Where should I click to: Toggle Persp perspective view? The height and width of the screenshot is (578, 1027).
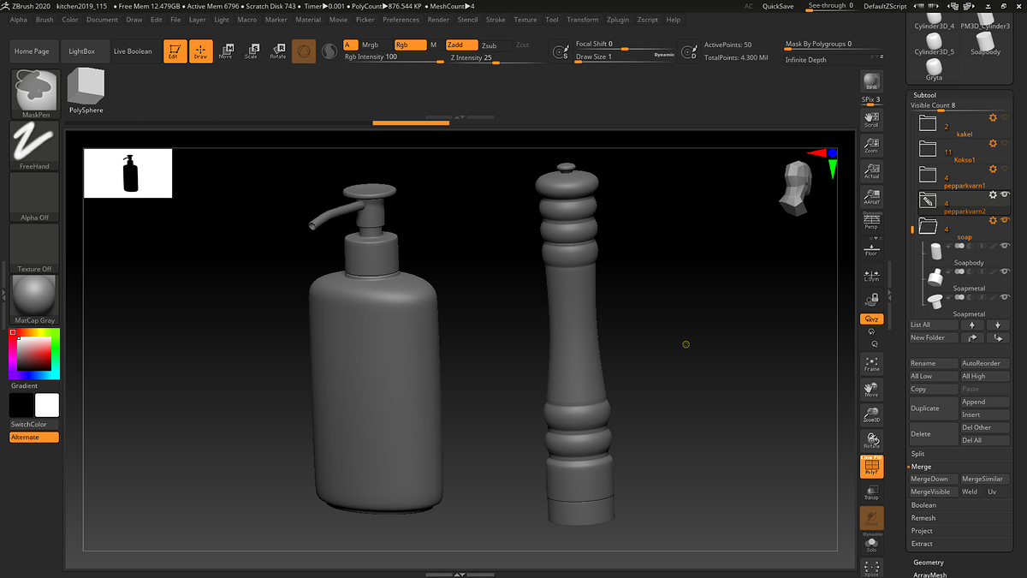pyautogui.click(x=871, y=222)
